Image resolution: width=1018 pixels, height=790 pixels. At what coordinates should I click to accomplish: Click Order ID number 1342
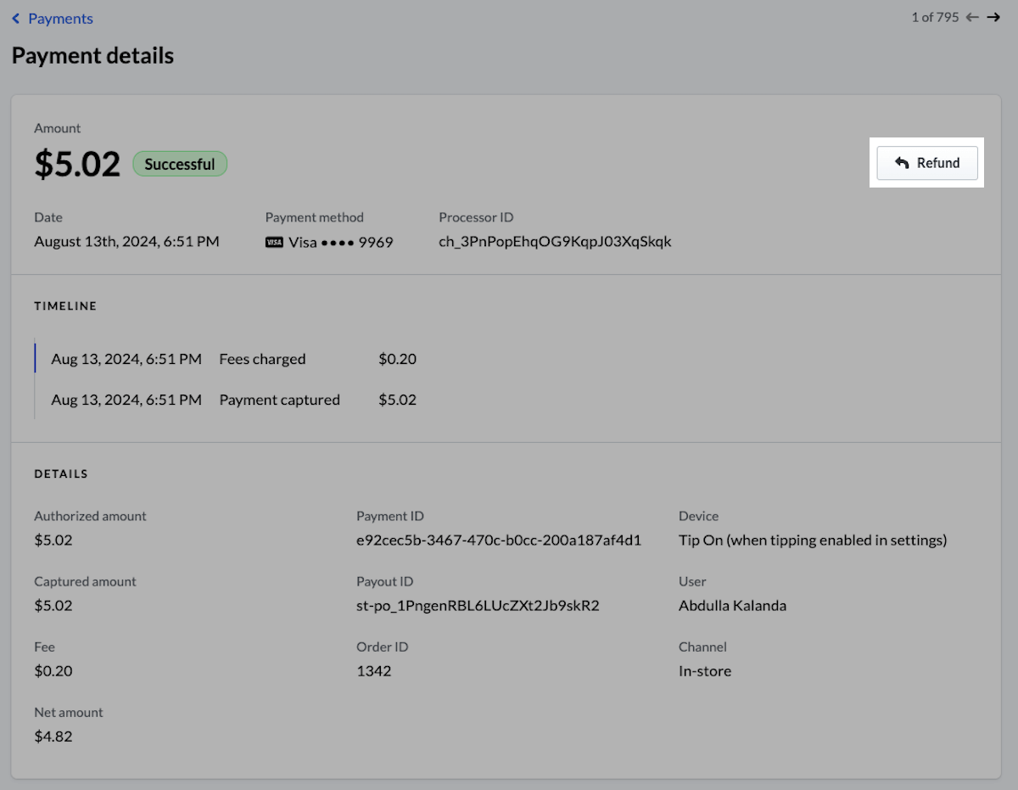pos(373,671)
